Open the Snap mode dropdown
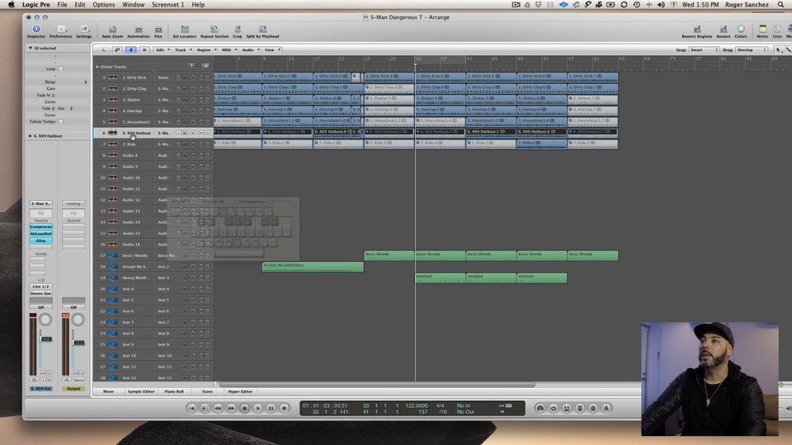792x445 pixels. click(x=704, y=50)
